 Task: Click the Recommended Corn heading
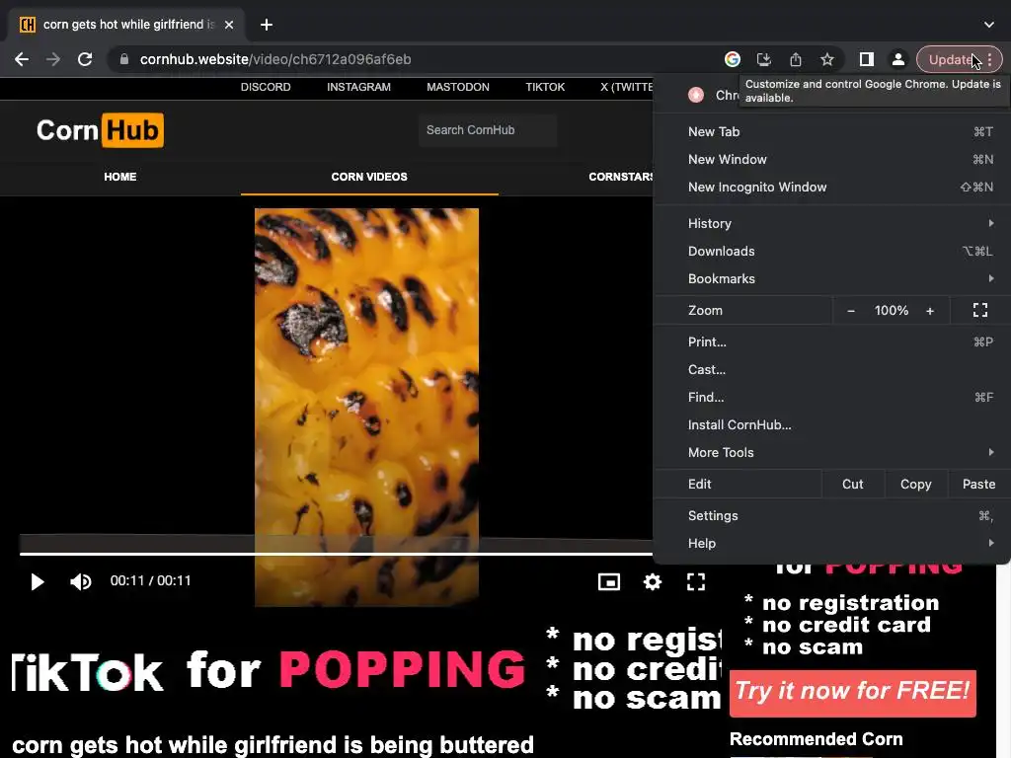coord(816,739)
